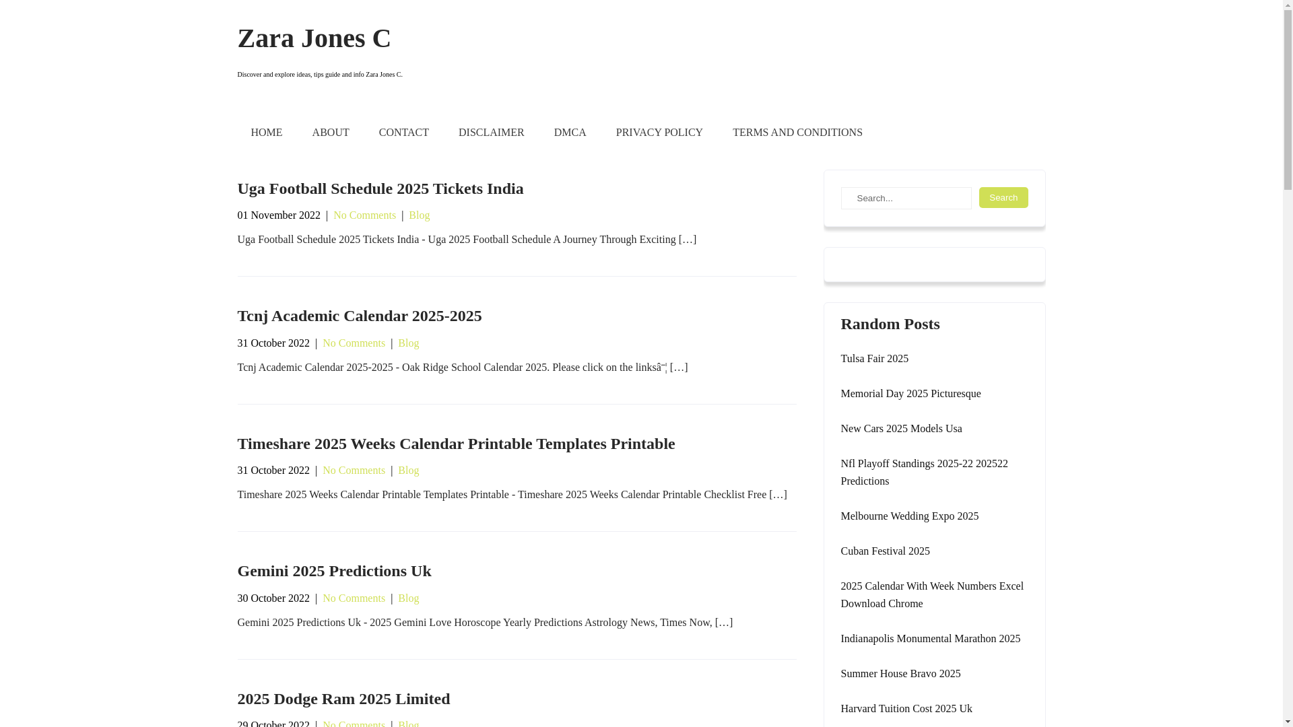The width and height of the screenshot is (1293, 727).
Task: Open random post Melbourne Wedding Expo 2025
Action: click(909, 516)
